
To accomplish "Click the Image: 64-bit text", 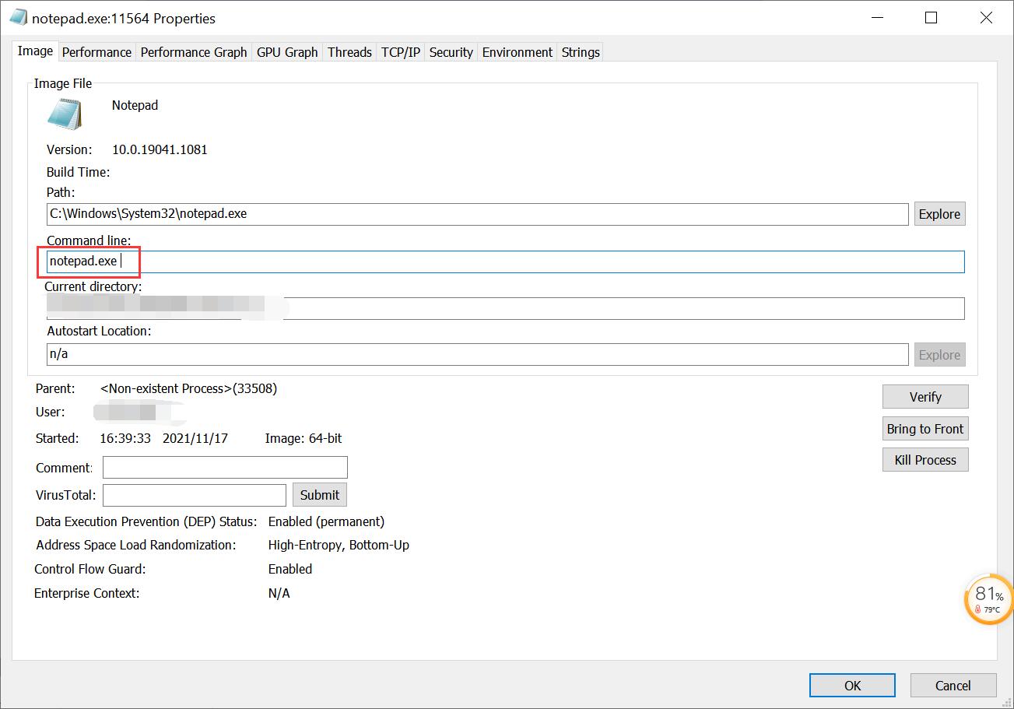I will [303, 438].
